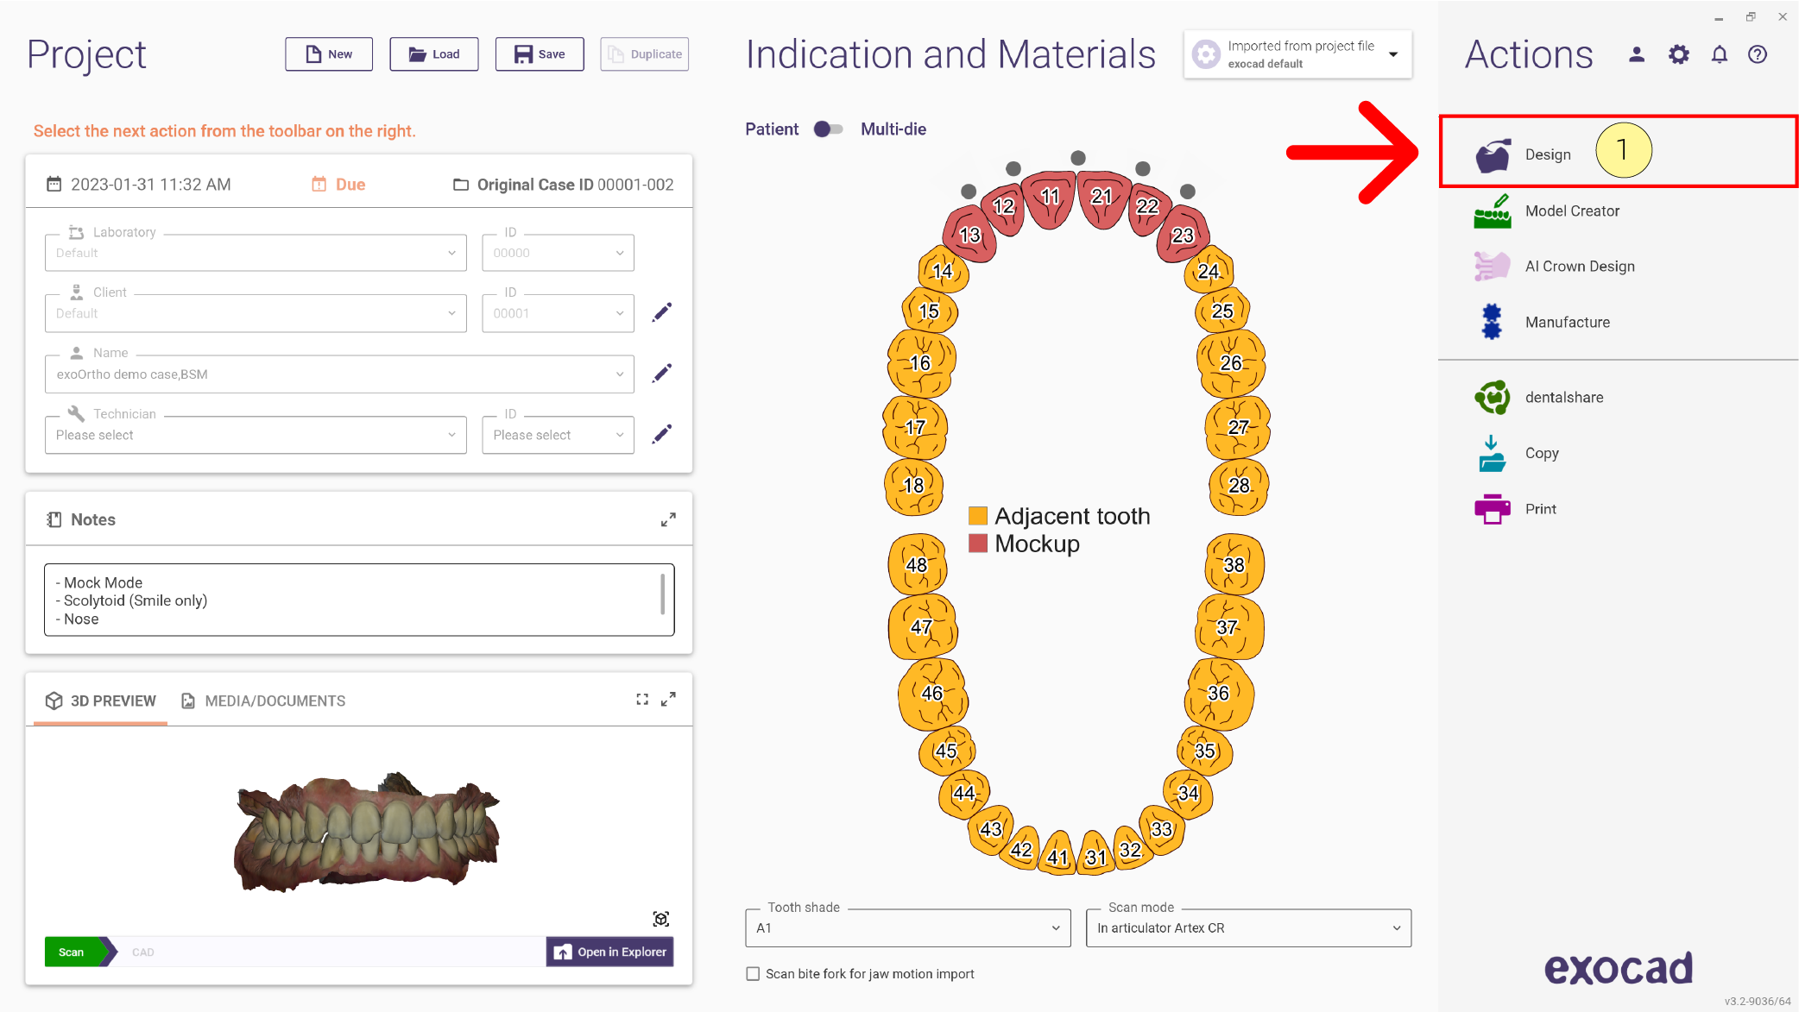This screenshot has height=1012, width=1799.
Task: Enable scan bite fork for jaw motion import
Action: (x=753, y=974)
